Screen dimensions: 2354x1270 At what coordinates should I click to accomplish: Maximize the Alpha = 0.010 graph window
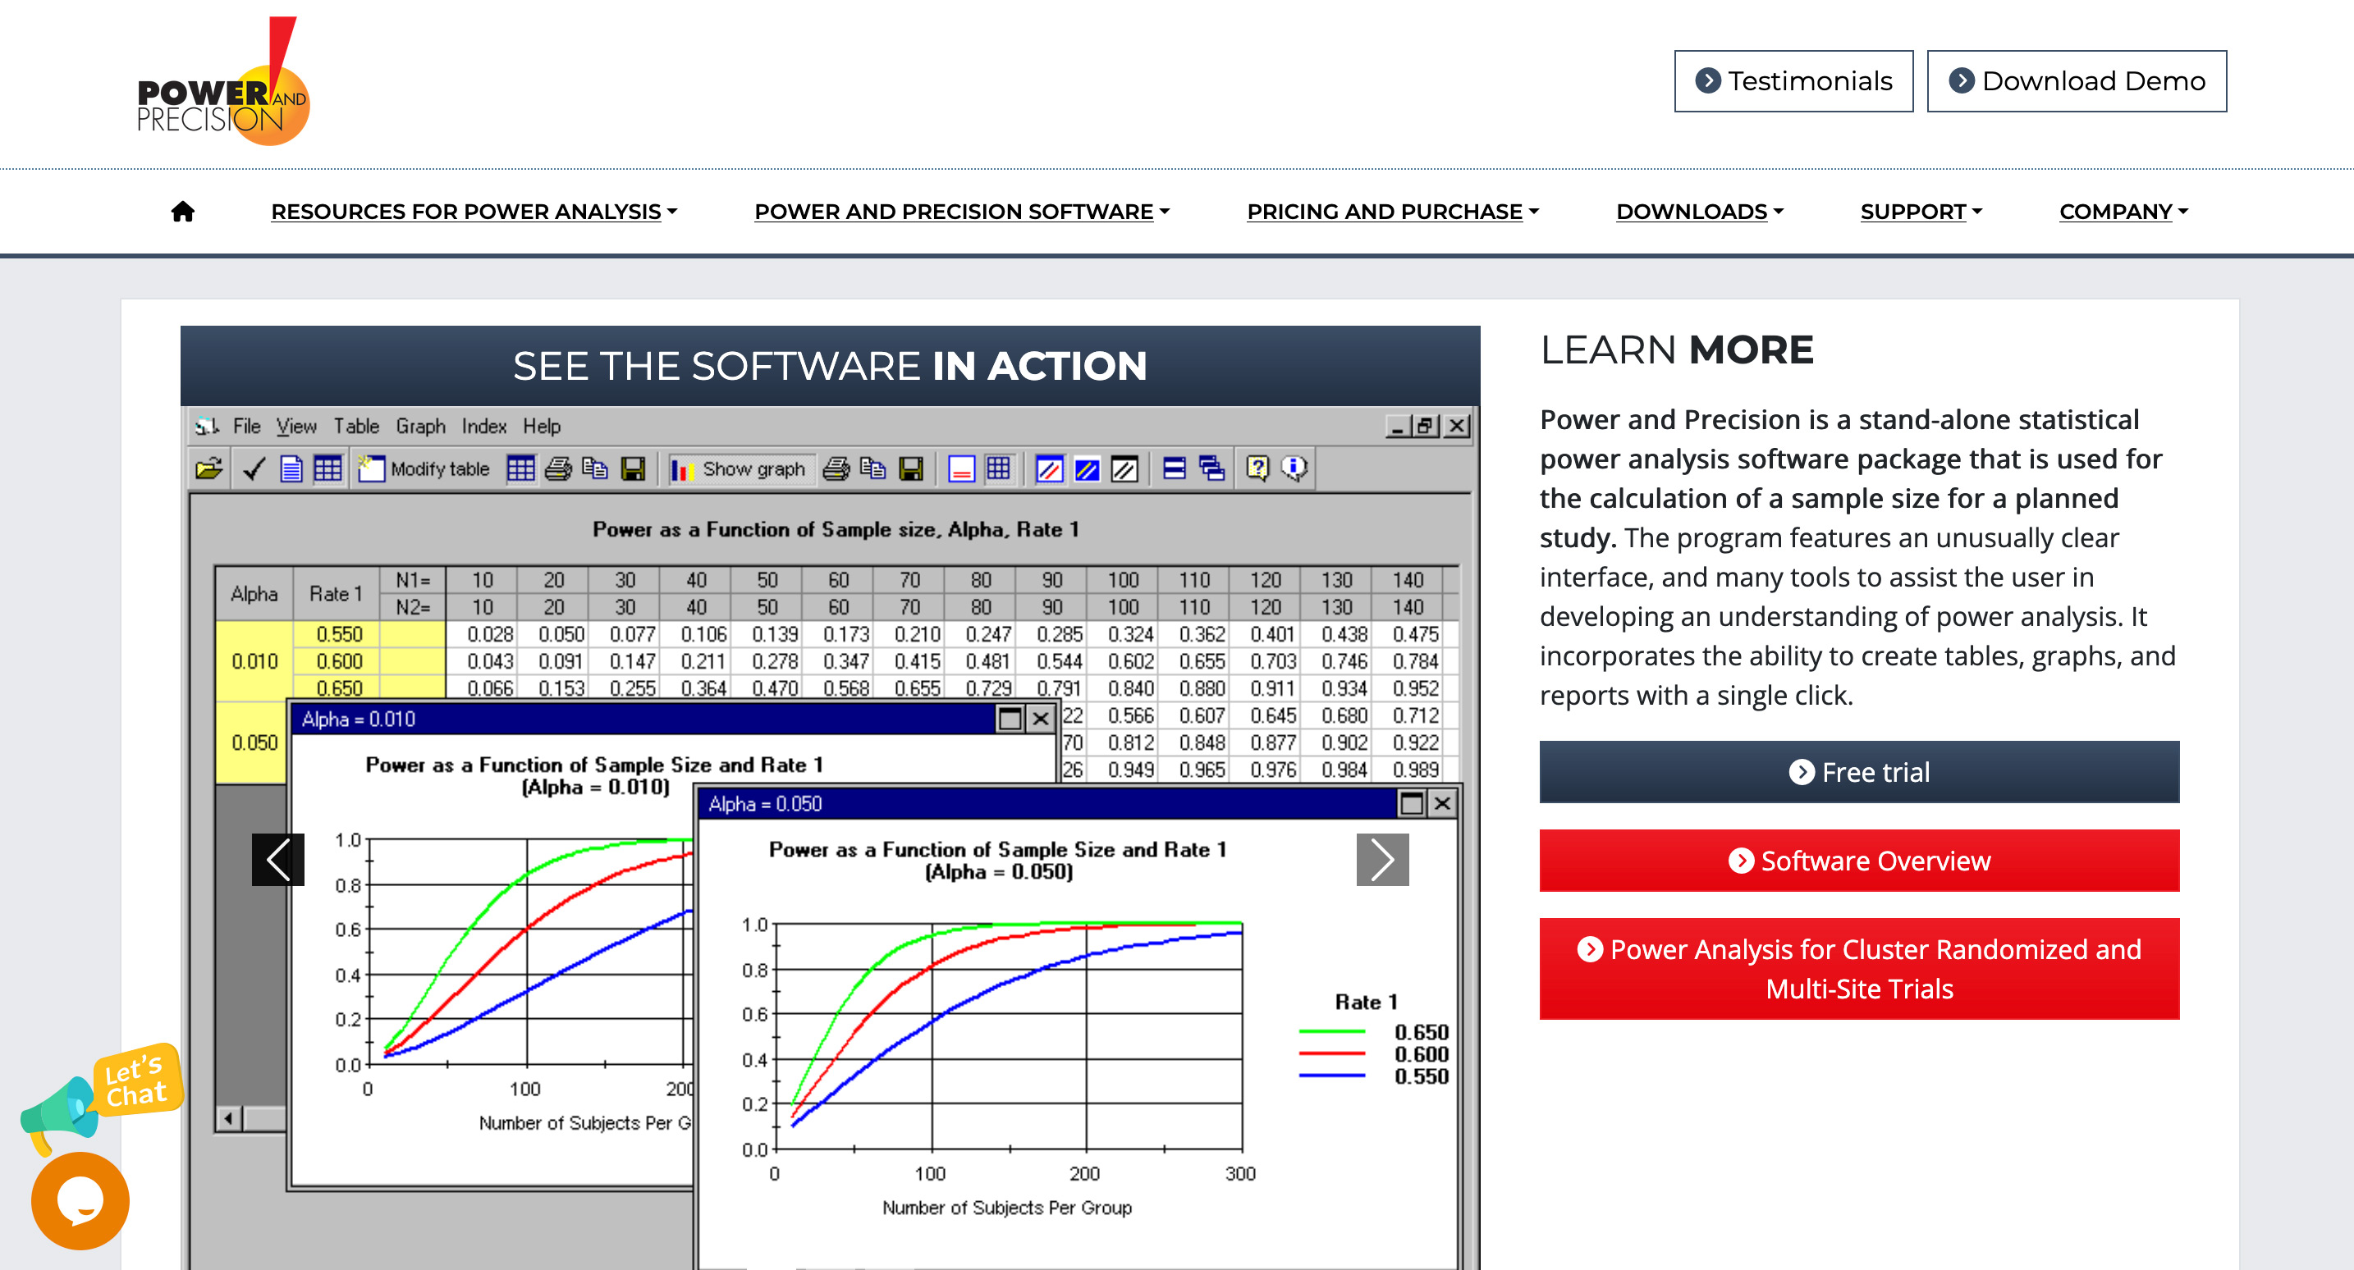pos(1009,719)
